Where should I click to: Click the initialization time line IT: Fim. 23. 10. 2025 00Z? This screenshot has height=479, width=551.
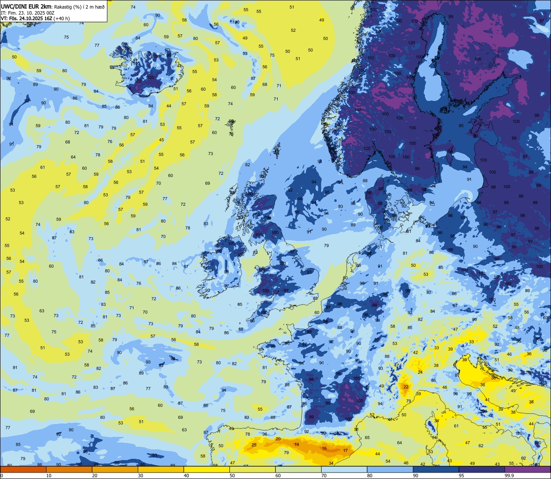(28, 12)
